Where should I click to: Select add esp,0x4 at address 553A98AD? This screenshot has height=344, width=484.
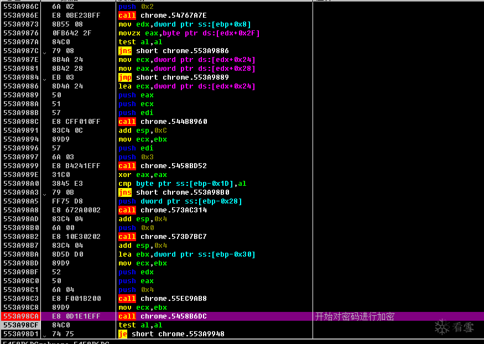pos(143,219)
